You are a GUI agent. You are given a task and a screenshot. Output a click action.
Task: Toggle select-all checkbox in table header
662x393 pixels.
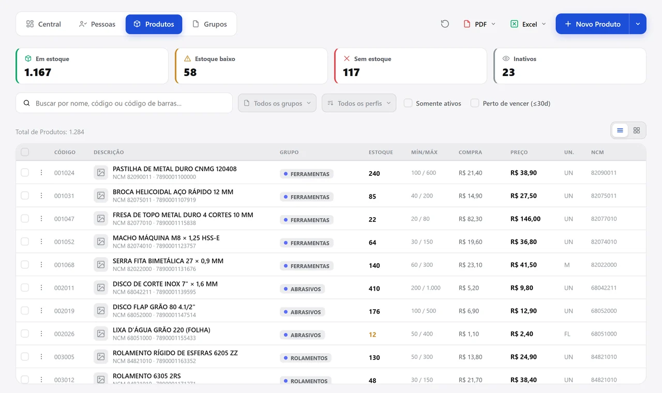point(25,152)
